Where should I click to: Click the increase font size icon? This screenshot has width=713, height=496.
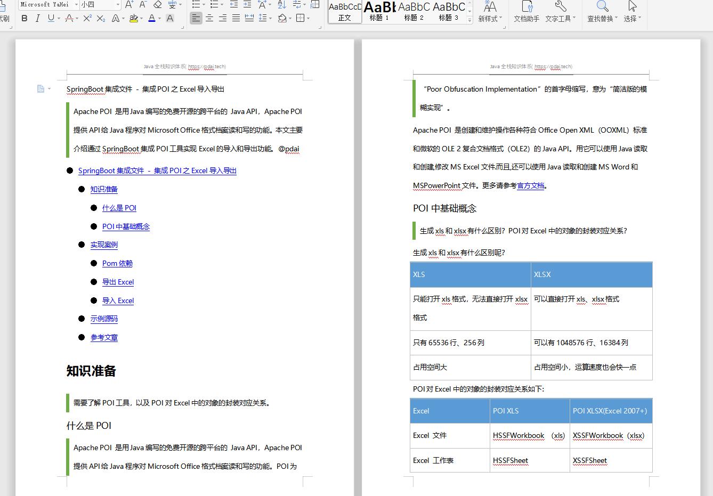tap(129, 5)
